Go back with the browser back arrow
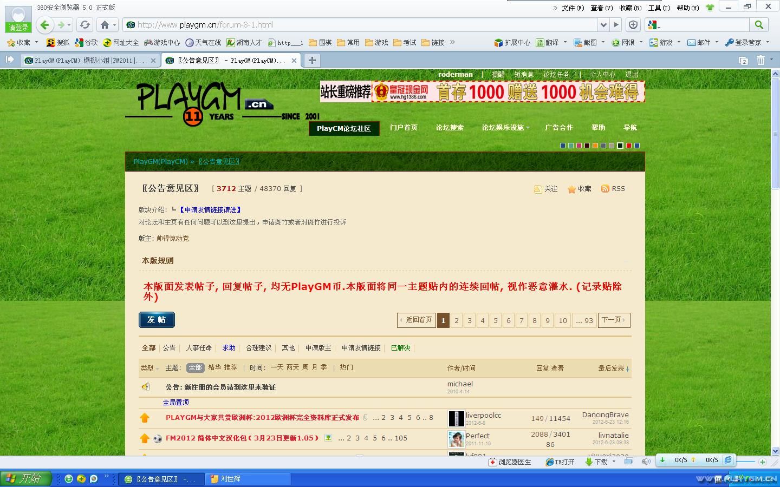 pos(45,25)
